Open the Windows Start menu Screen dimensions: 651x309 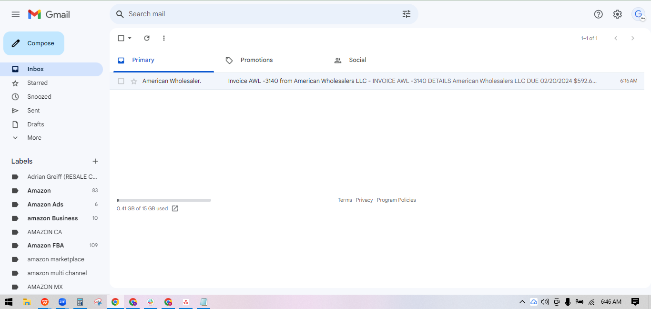[9, 302]
